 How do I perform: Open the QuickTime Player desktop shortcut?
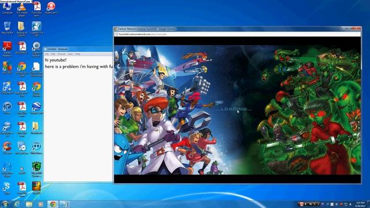click(x=7, y=169)
